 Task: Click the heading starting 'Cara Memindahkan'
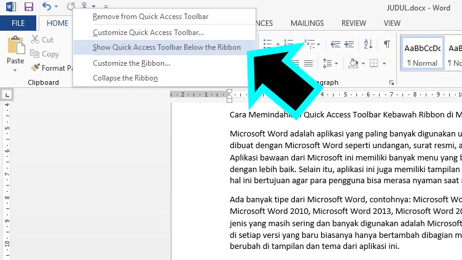346,115
